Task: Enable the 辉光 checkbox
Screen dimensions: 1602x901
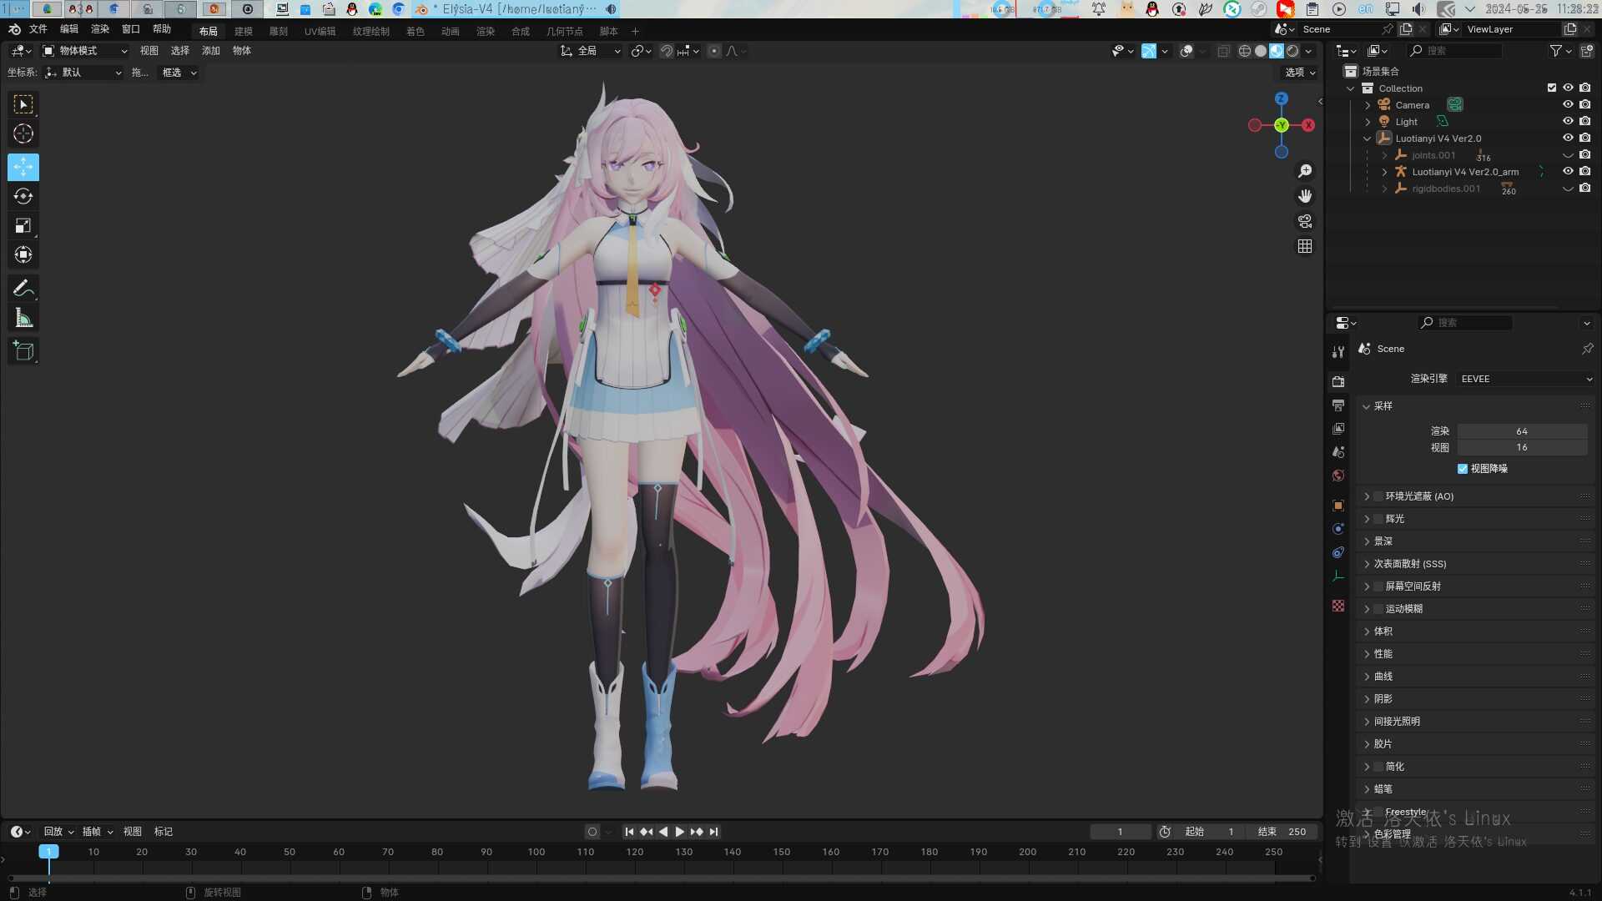Action: [x=1378, y=519]
